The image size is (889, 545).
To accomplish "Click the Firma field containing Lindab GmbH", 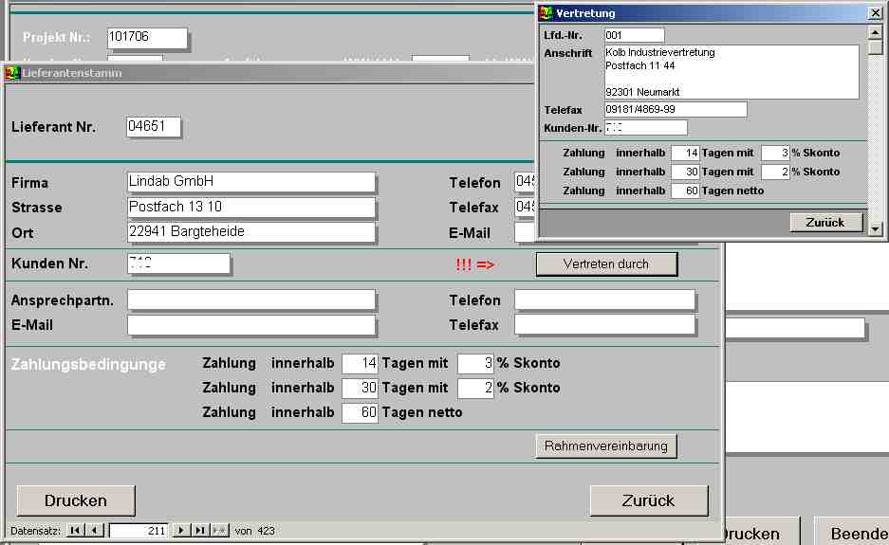I will tap(251, 182).
